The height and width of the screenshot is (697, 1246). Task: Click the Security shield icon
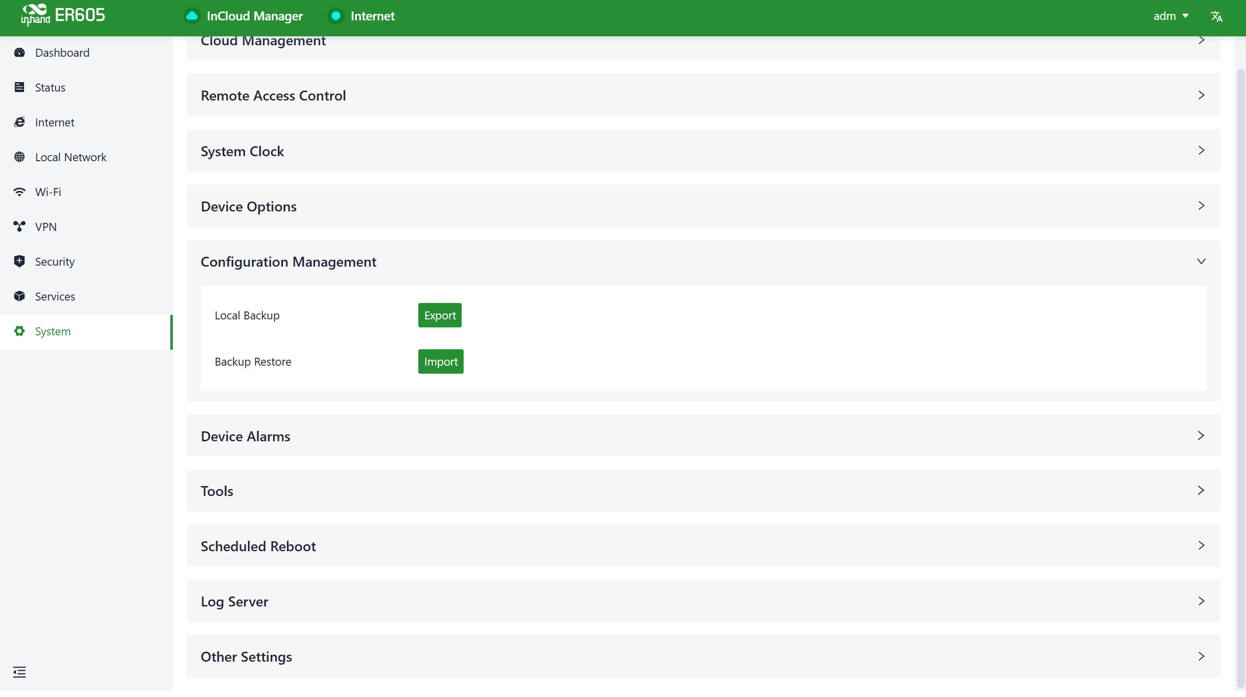point(19,262)
